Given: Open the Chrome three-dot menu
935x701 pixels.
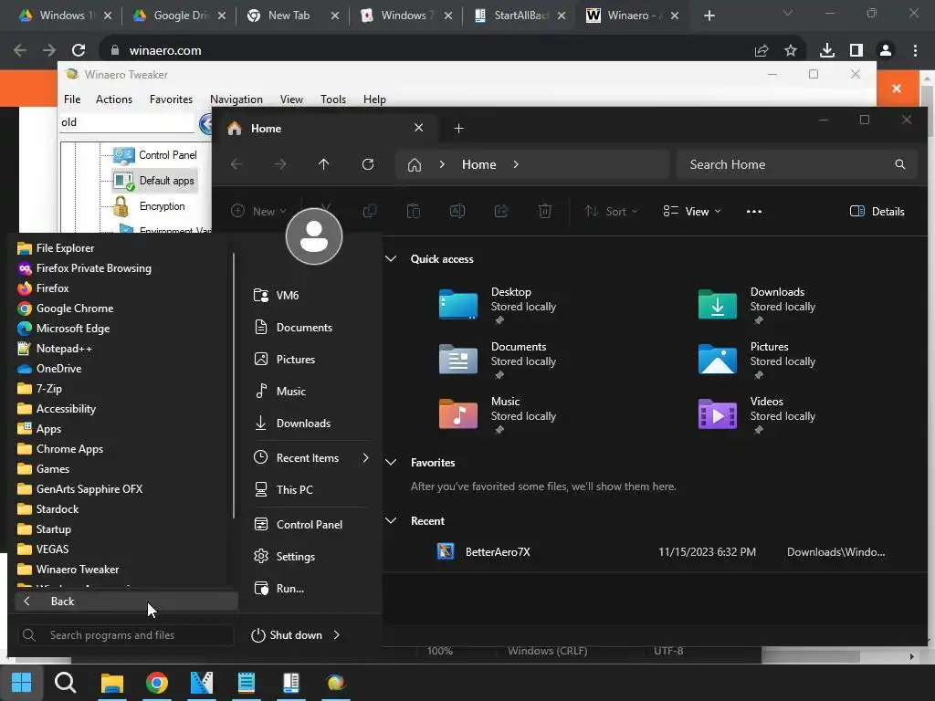Looking at the screenshot, I should click(x=915, y=51).
